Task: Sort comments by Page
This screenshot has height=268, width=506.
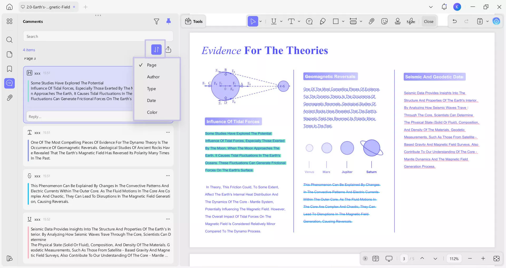Action: (x=157, y=65)
